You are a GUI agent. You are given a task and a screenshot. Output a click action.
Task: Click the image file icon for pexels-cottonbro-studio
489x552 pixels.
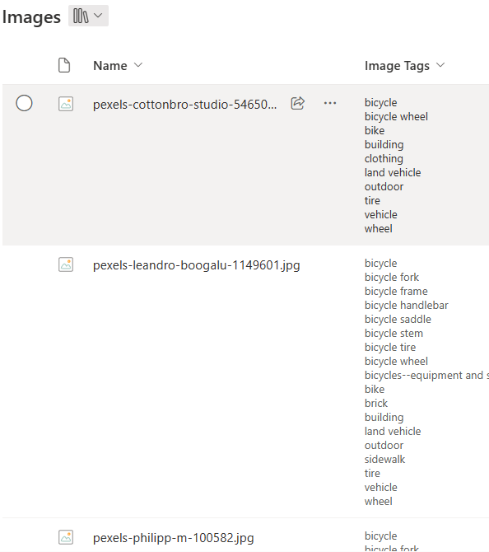tap(66, 104)
